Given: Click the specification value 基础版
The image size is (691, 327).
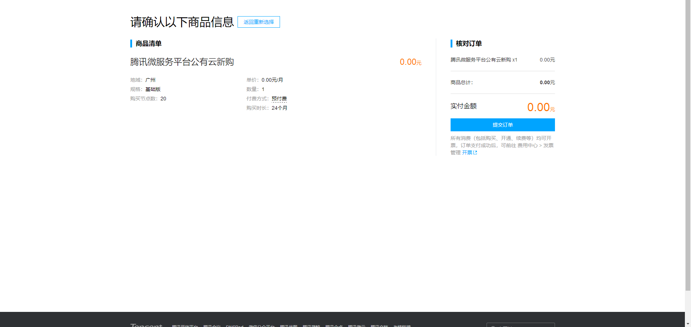Looking at the screenshot, I should pyautogui.click(x=153, y=89).
